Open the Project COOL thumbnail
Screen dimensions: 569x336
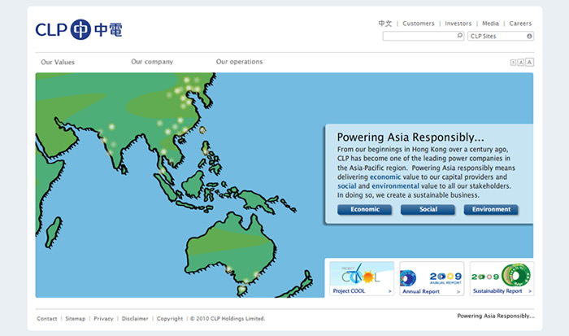[362, 278]
